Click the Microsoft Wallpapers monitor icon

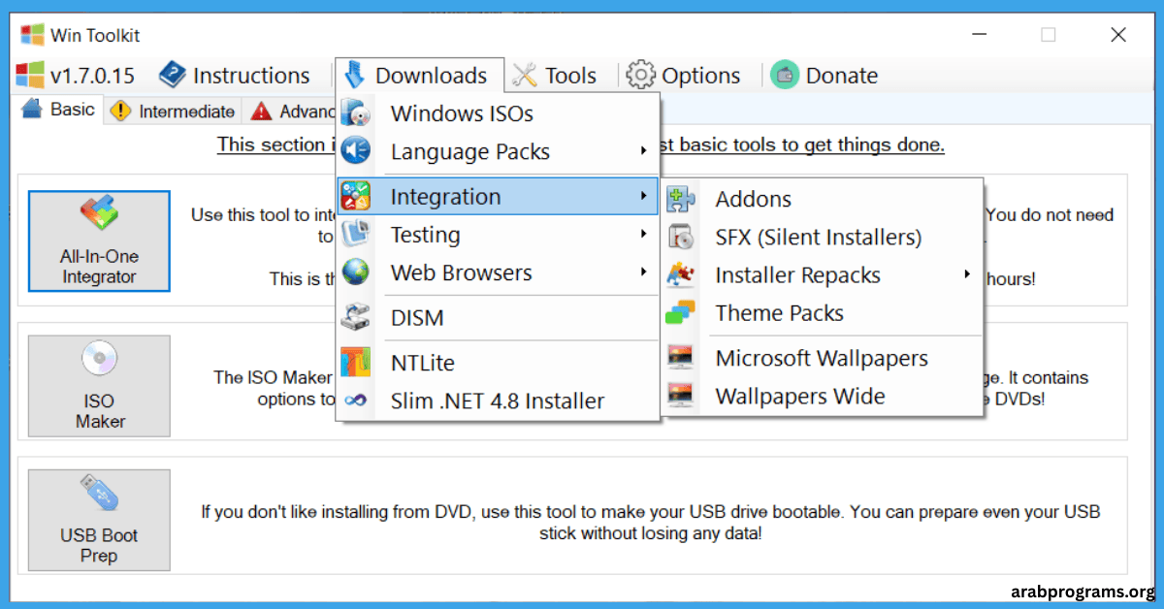681,358
